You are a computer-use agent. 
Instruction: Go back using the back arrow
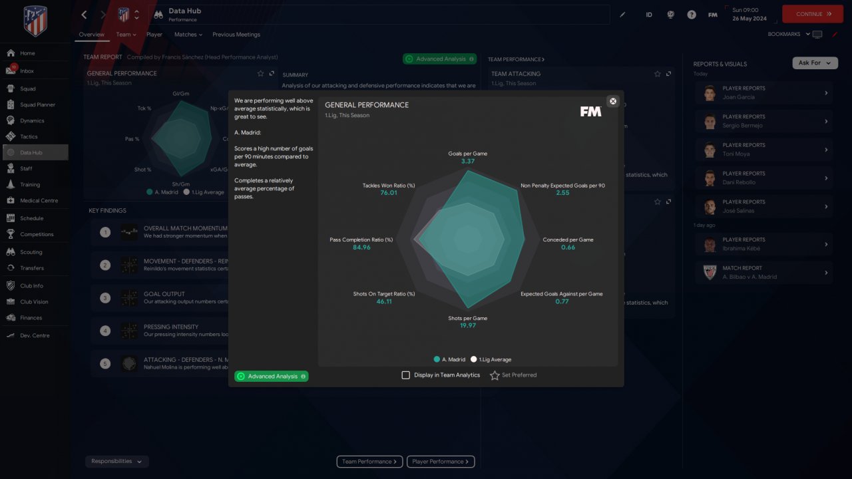click(84, 15)
